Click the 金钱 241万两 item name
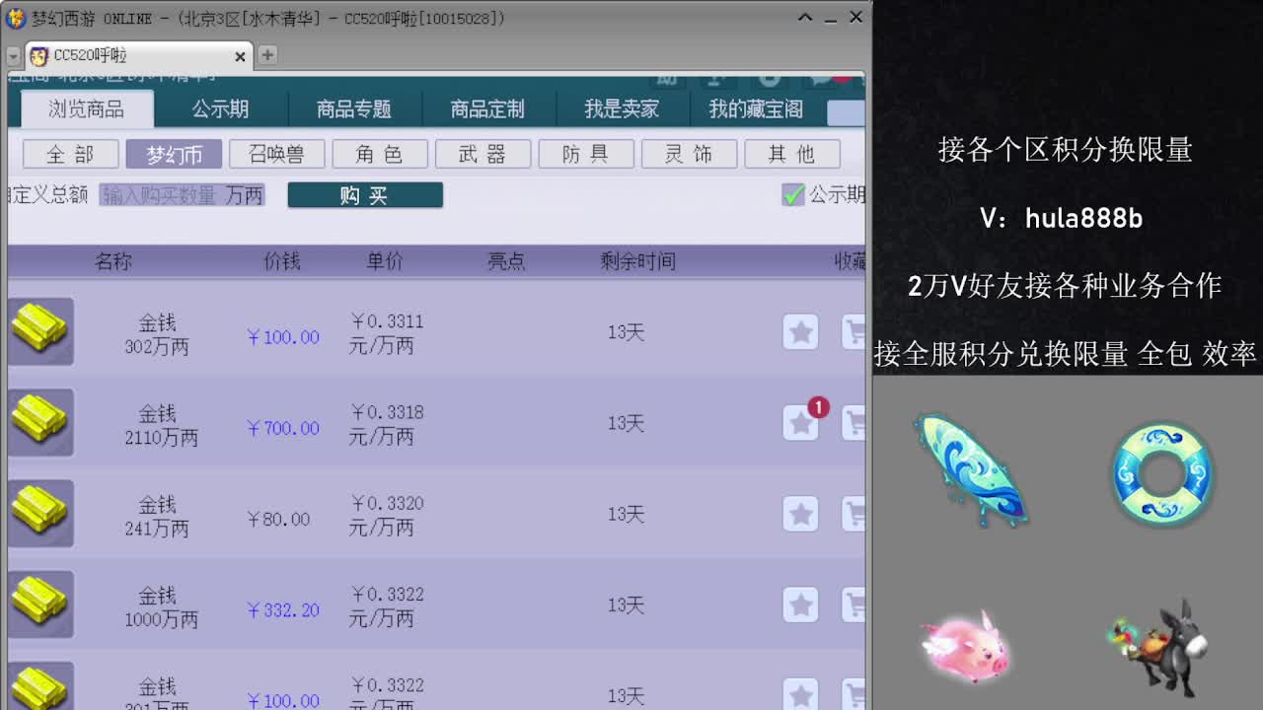 click(x=157, y=516)
